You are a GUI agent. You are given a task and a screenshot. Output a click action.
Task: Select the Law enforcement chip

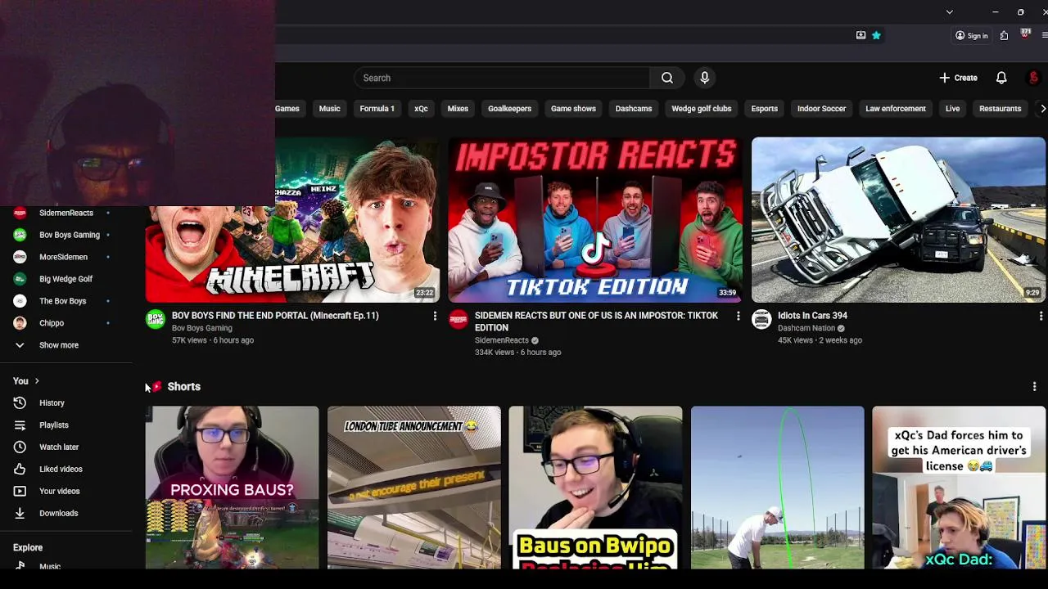click(895, 109)
